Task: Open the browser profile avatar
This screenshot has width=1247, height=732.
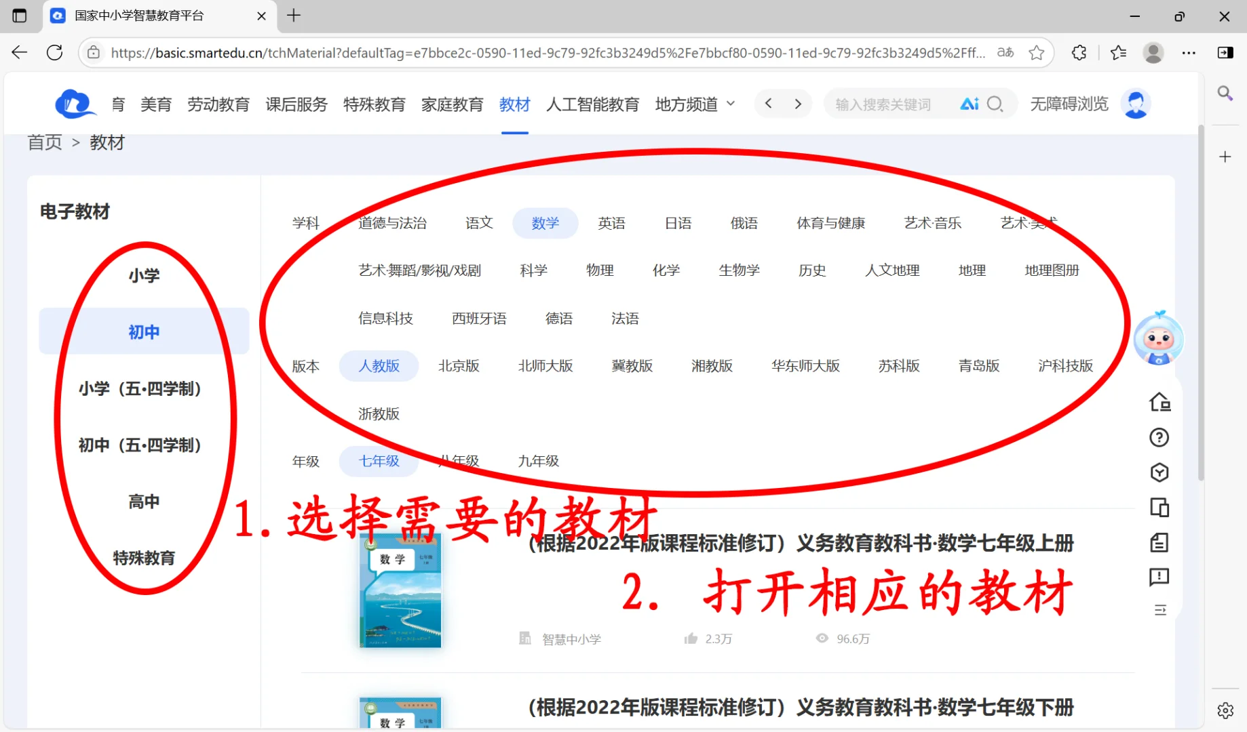Action: (1153, 53)
